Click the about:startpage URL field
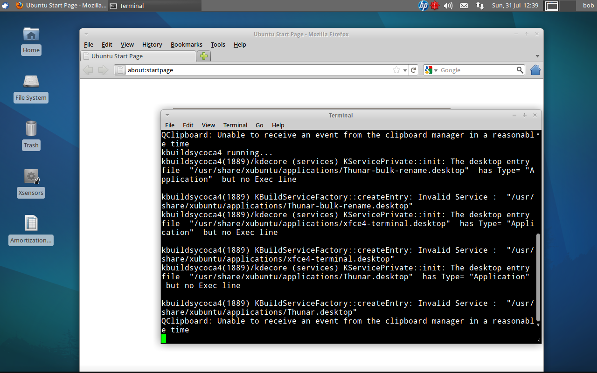This screenshot has width=597, height=373. [x=259, y=70]
